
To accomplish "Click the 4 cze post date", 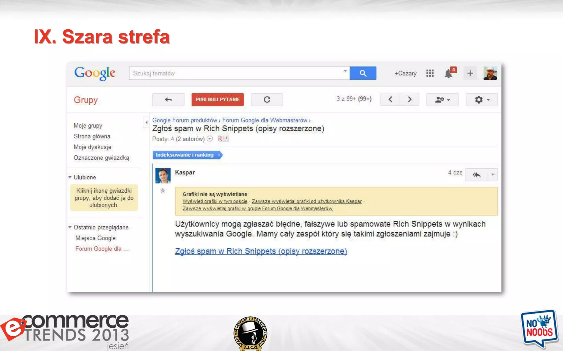I will 455,172.
